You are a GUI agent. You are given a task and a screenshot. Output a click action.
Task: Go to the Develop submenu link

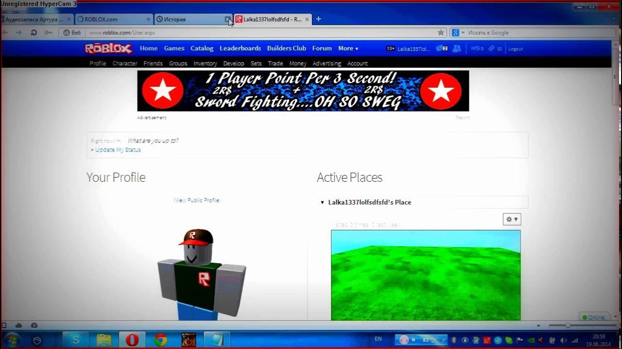[234, 63]
